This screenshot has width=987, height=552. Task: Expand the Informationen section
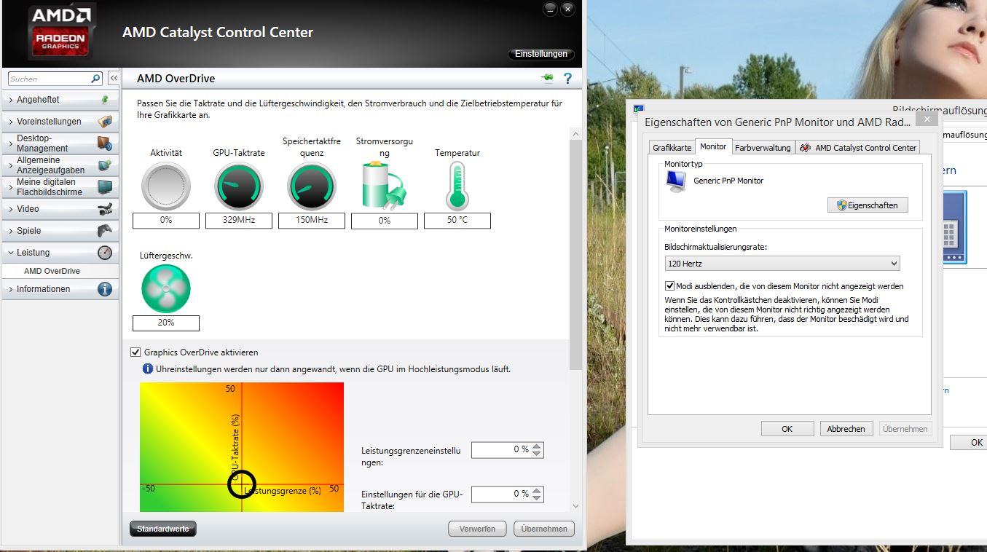[x=11, y=289]
